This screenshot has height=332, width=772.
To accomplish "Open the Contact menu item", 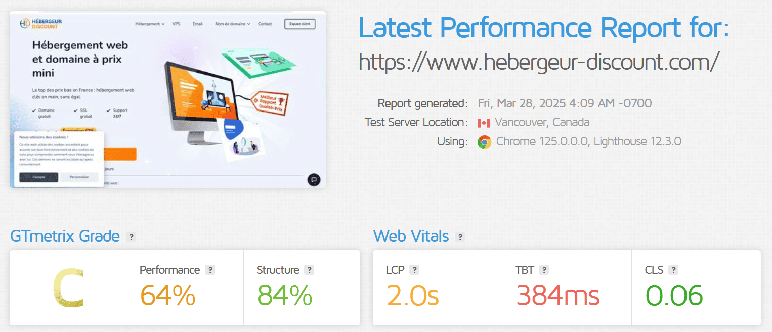I will click(265, 24).
